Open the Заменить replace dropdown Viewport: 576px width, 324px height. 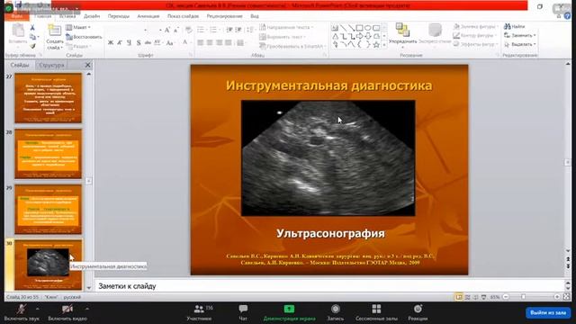click(520, 35)
